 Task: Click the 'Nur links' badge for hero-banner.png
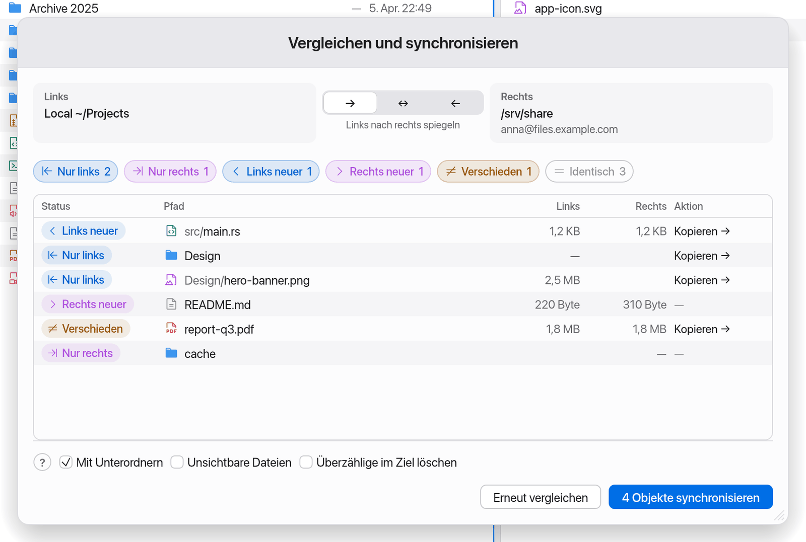pos(77,280)
